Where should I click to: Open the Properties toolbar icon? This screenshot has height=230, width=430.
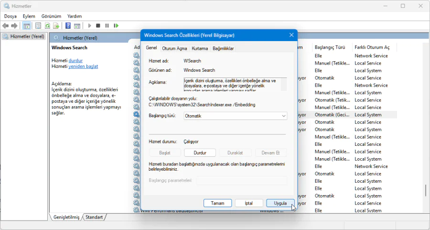tap(38, 26)
